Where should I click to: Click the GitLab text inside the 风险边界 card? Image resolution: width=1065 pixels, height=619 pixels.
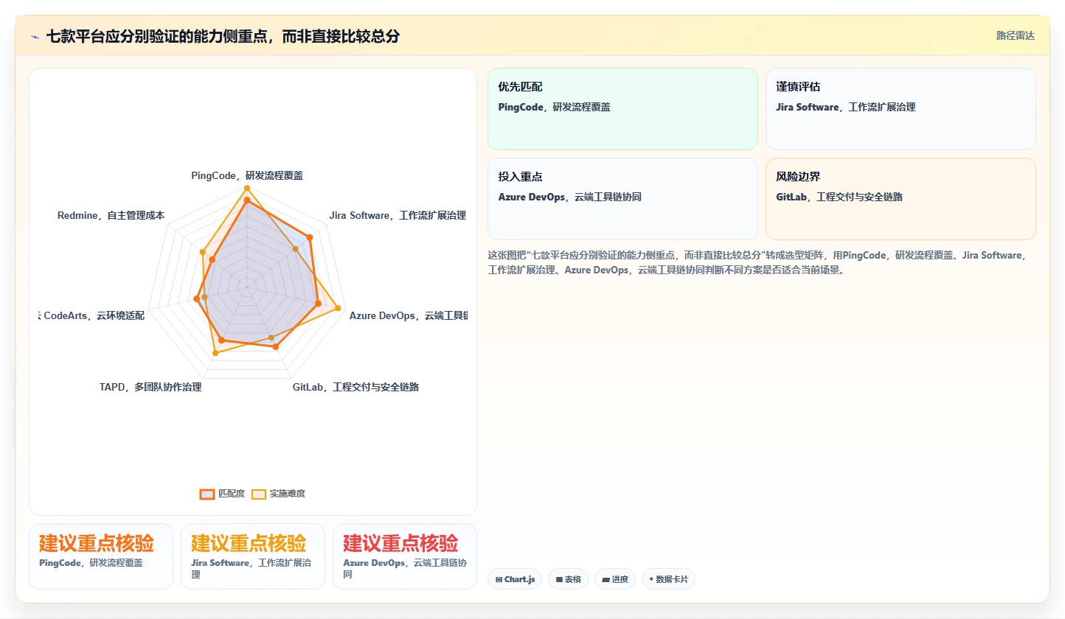(x=840, y=197)
